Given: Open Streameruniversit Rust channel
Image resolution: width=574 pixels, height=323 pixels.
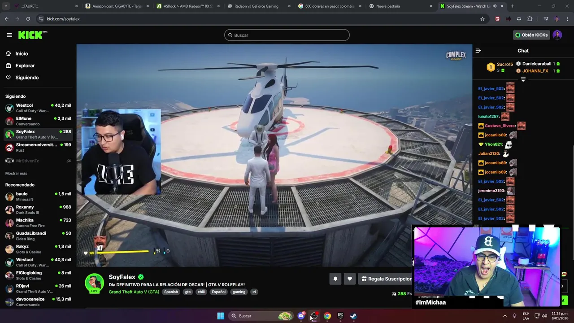Looking at the screenshot, I should tap(38, 148).
